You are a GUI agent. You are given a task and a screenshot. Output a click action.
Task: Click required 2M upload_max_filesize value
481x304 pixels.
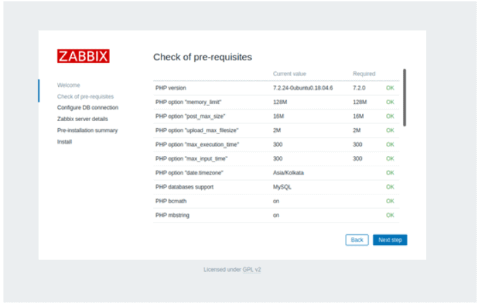[356, 130]
